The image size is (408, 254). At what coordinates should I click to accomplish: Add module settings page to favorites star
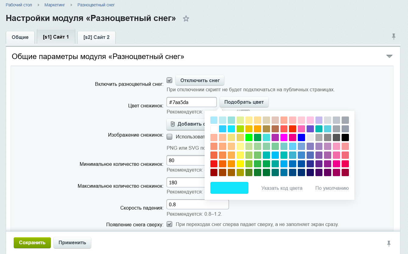point(186,19)
